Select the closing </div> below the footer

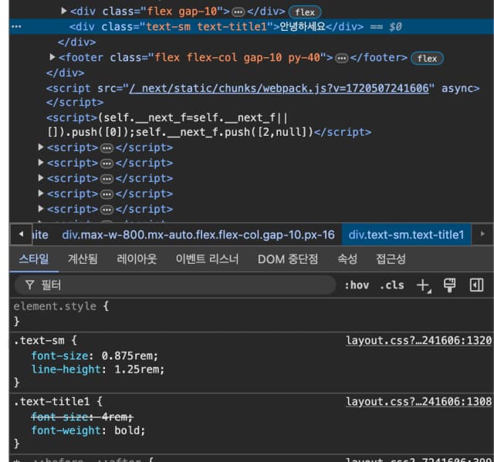click(65, 73)
